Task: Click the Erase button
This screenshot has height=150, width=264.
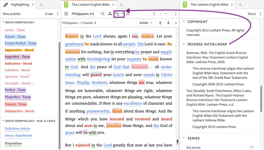Action: pyautogui.click(x=49, y=14)
